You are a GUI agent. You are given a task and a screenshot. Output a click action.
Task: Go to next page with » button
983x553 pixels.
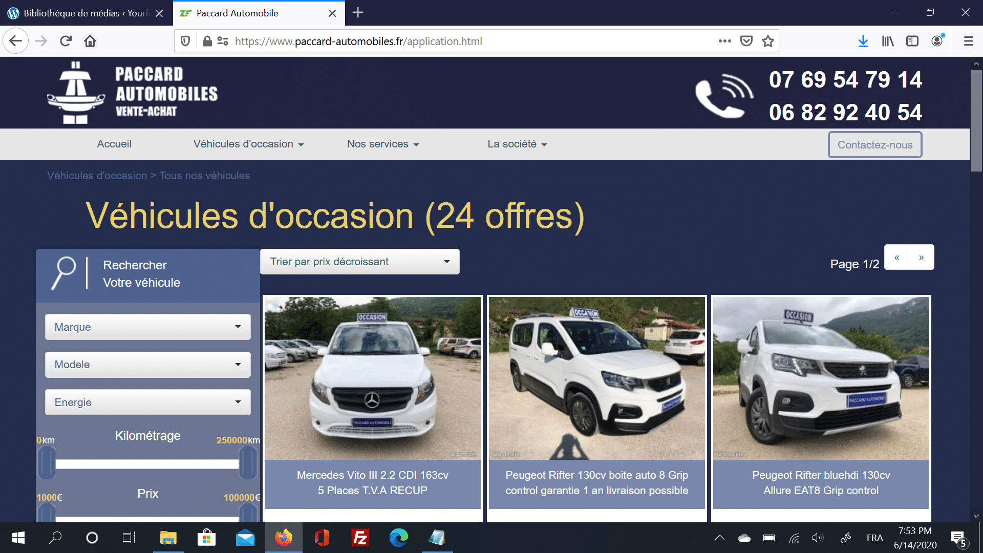click(921, 257)
